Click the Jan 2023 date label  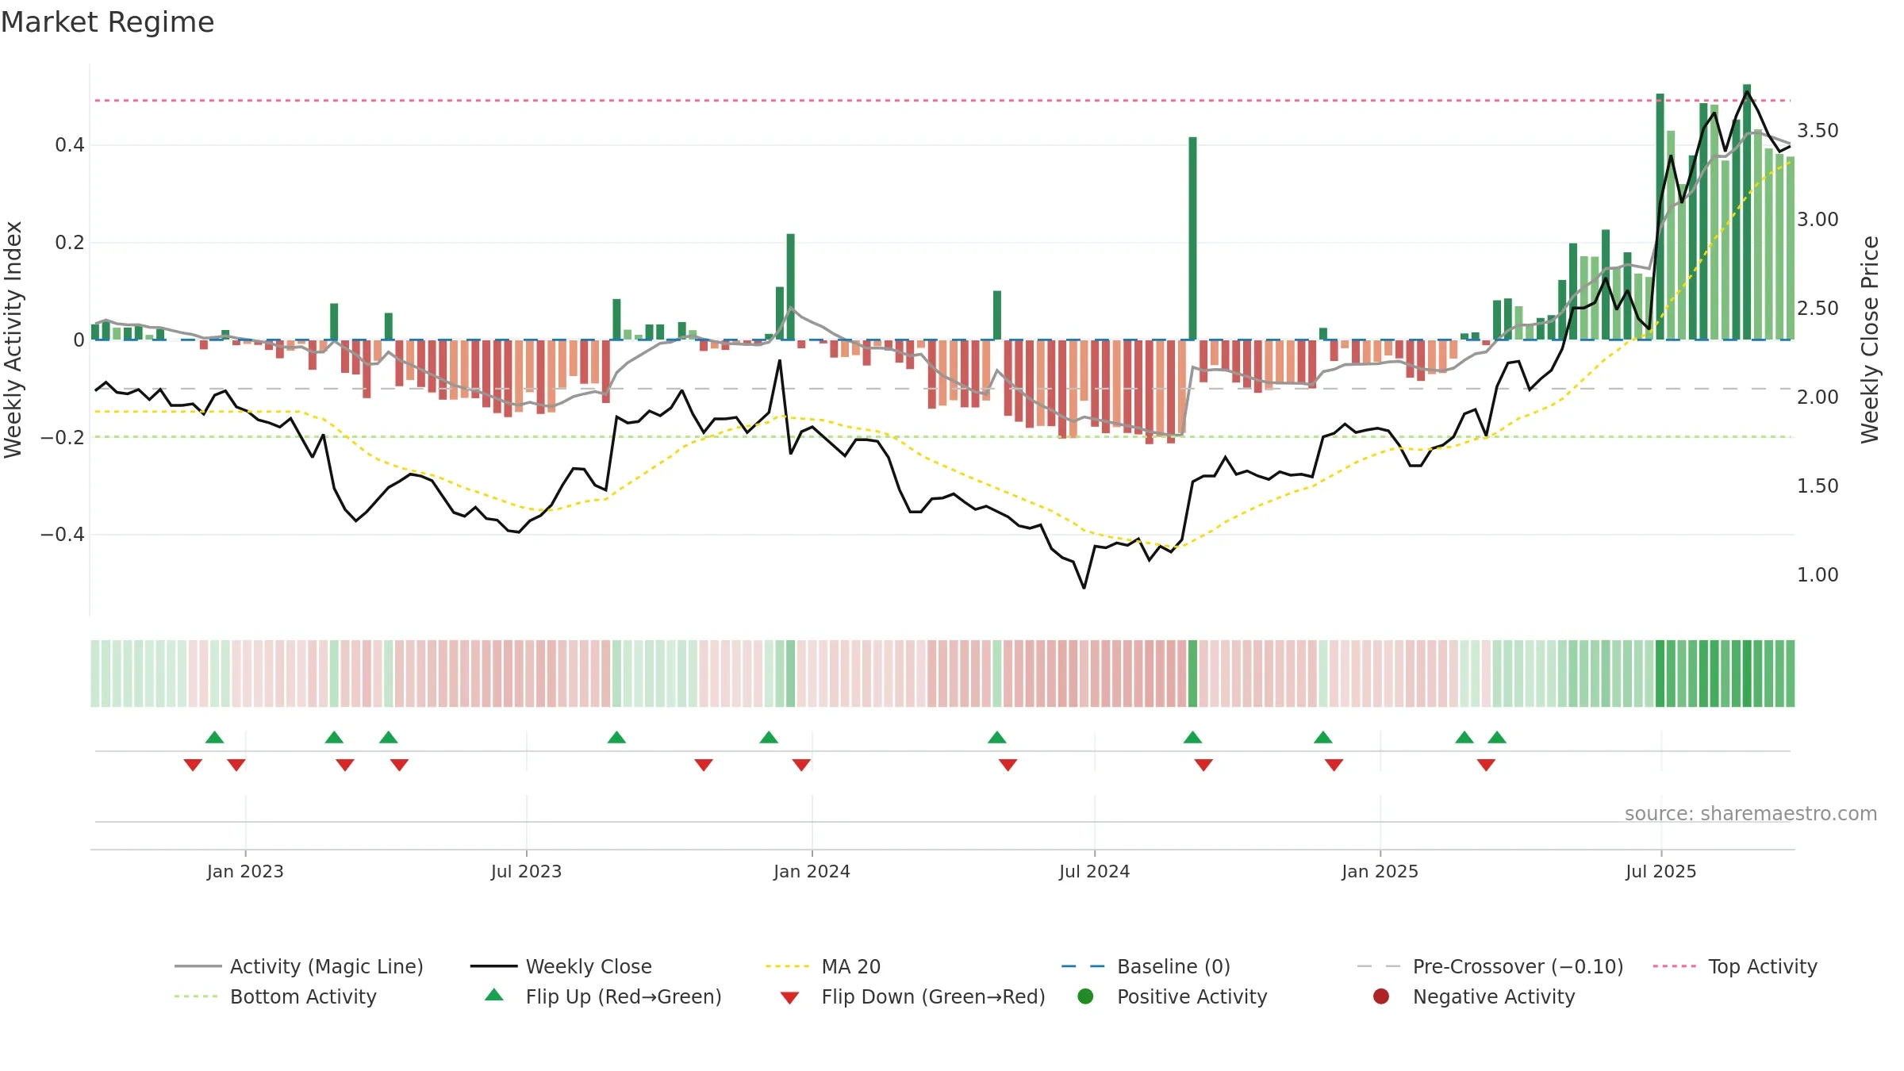pyautogui.click(x=245, y=871)
